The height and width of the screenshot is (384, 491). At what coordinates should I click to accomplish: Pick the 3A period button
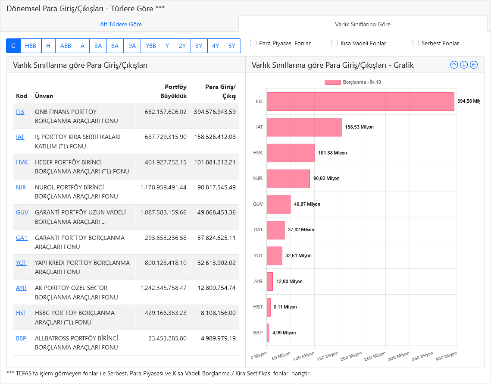click(x=98, y=46)
